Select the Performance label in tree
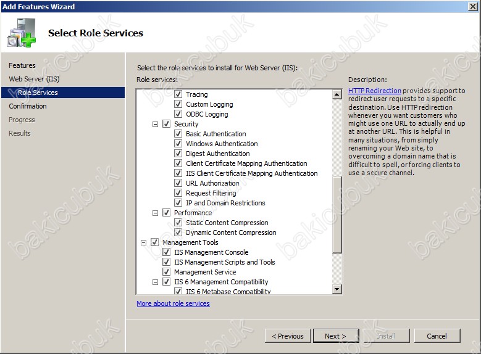This screenshot has width=481, height=354. pos(193,212)
